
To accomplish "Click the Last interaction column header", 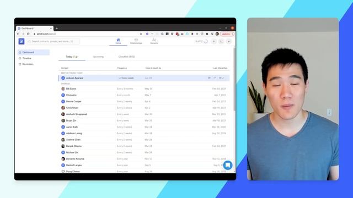I will click(x=220, y=68).
